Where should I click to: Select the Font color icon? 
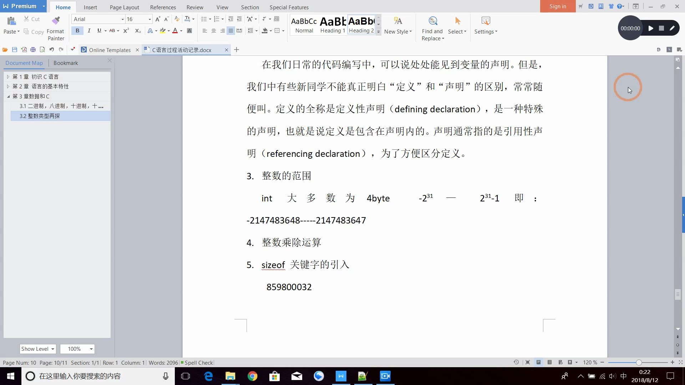[176, 31]
